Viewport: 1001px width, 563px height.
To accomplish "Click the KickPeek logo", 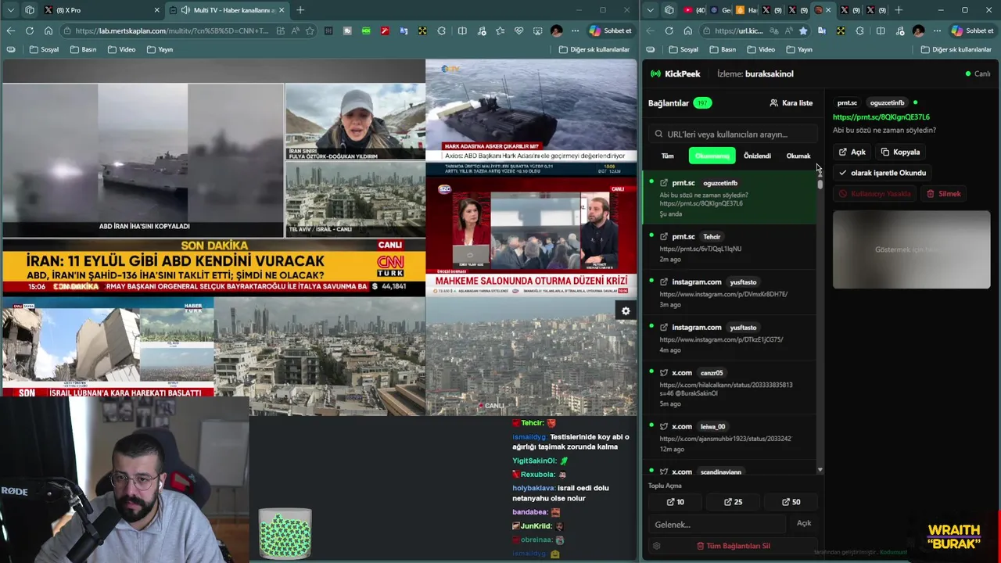I will (x=675, y=74).
